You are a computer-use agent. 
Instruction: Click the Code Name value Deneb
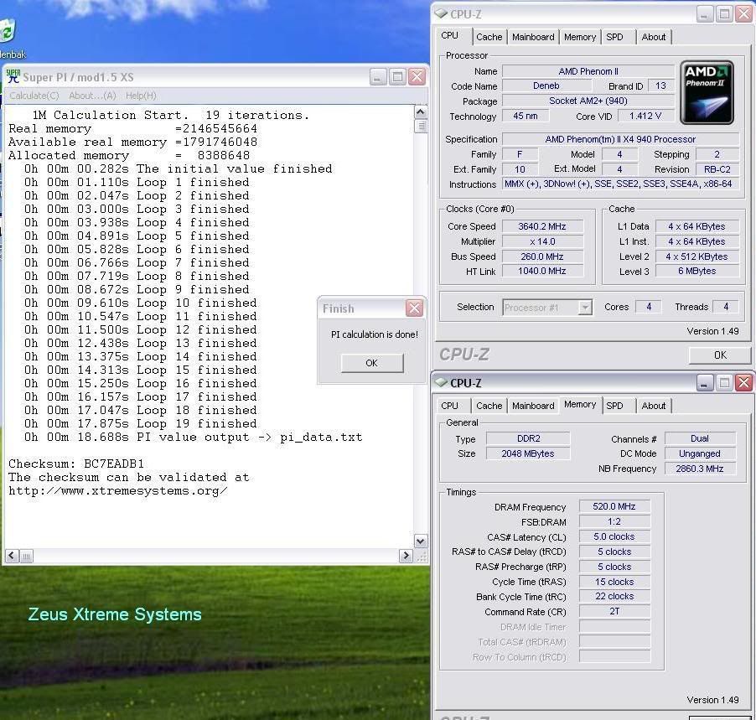pos(546,85)
